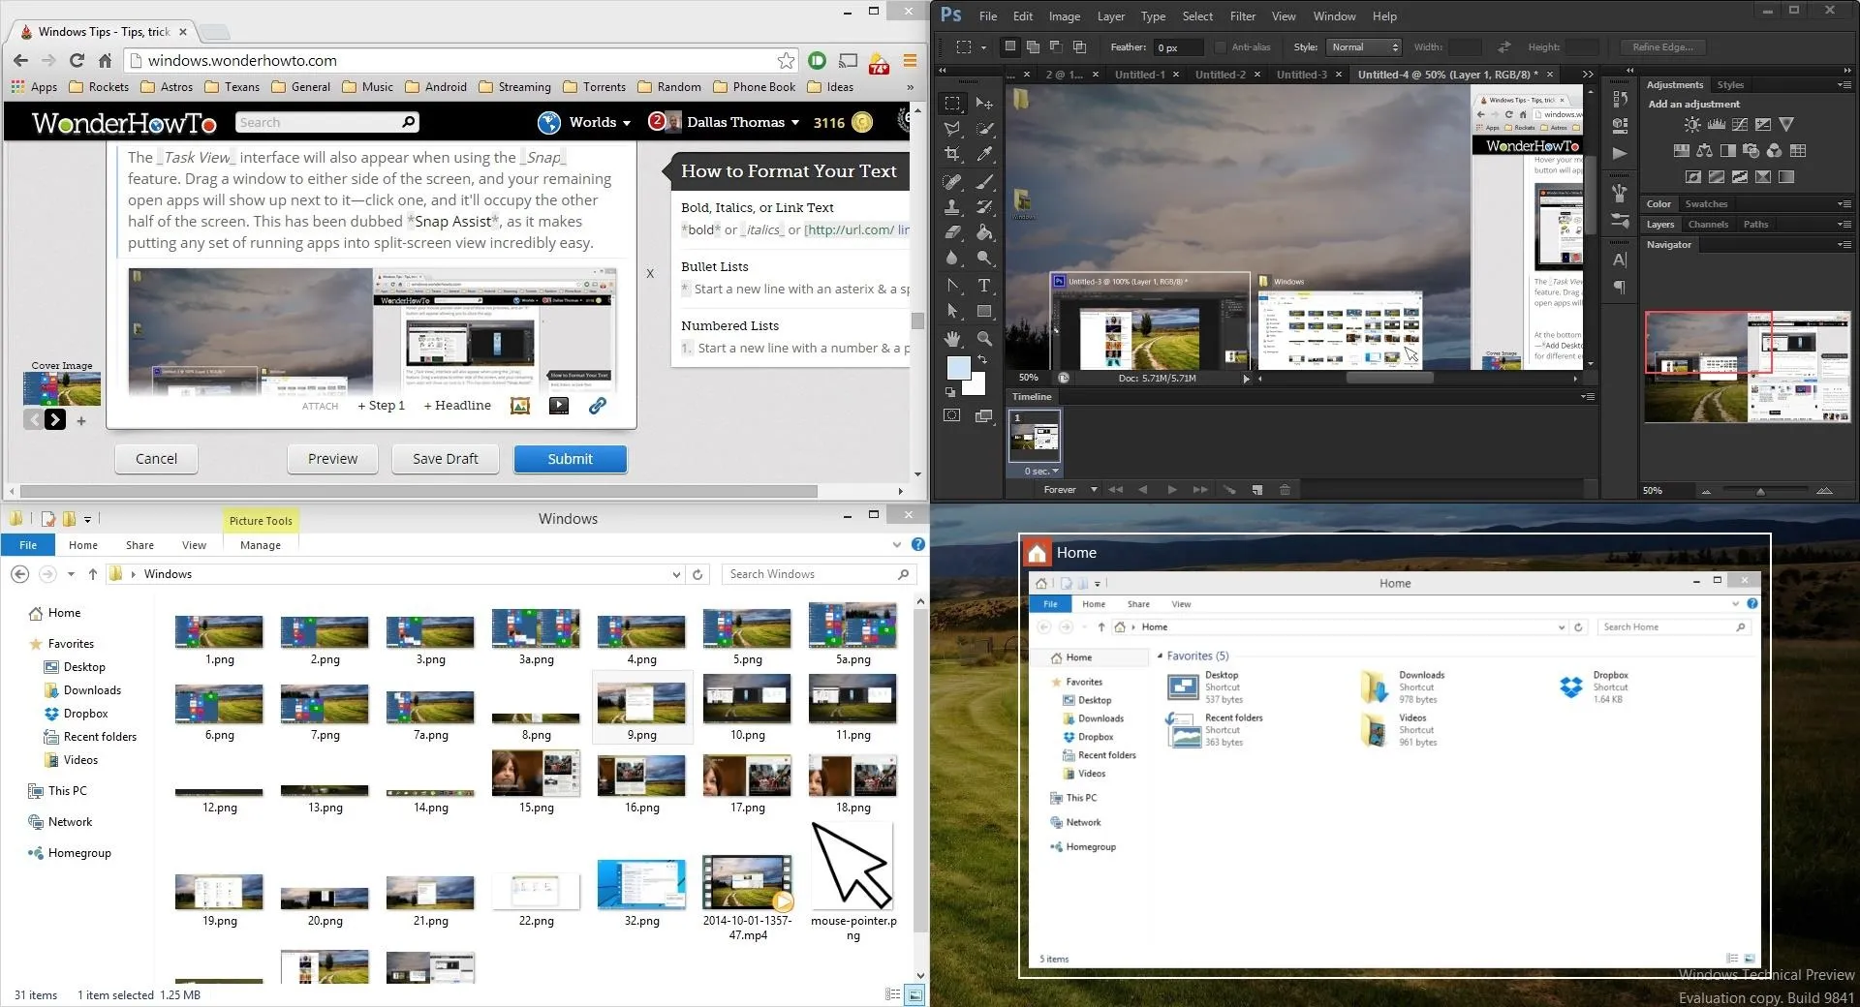Click the Submit button
The width and height of the screenshot is (1860, 1007).
pyautogui.click(x=571, y=459)
